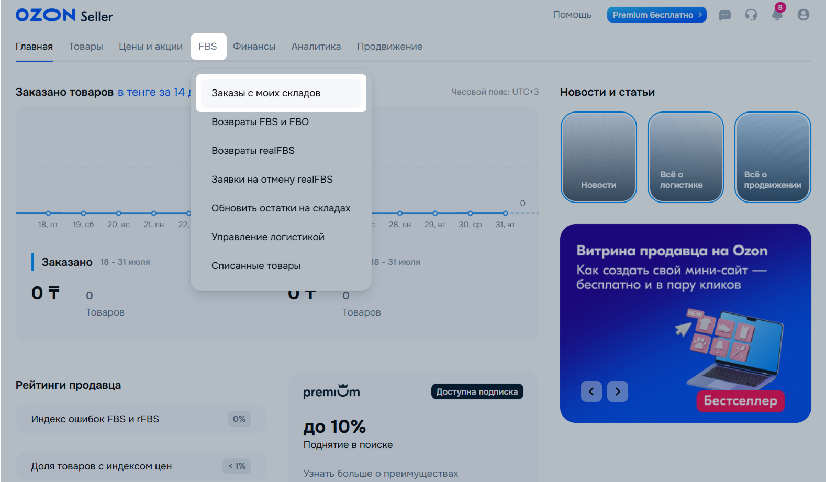Open the notifications bell icon
Screen dimensions: 826x482
[777, 15]
